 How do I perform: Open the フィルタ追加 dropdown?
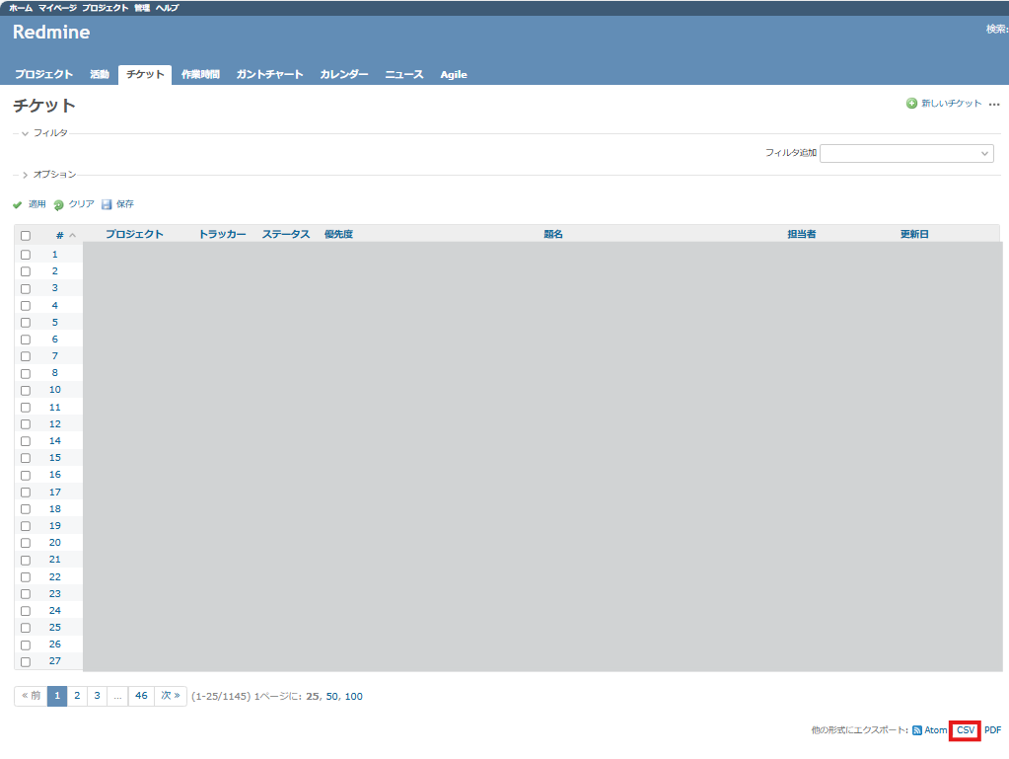pos(906,153)
